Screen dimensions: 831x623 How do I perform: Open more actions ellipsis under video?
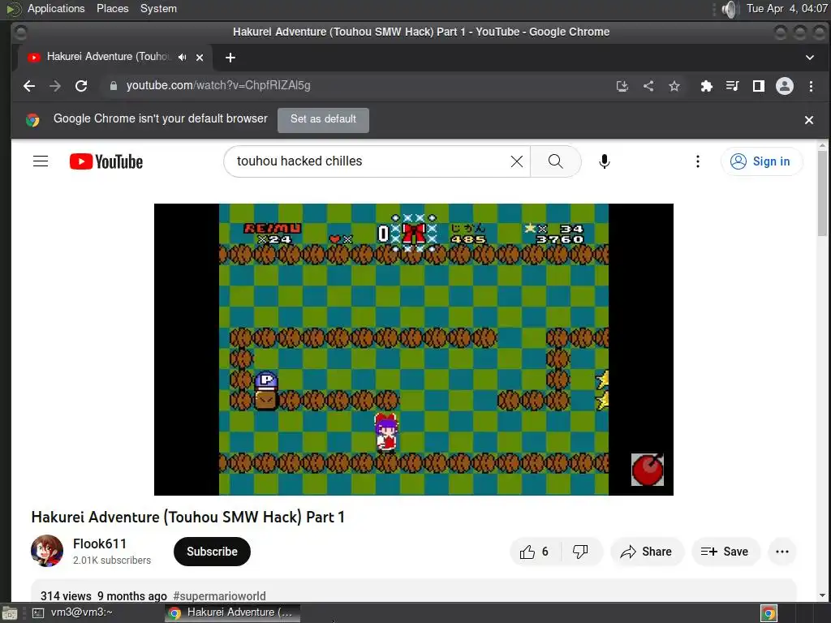pyautogui.click(x=781, y=552)
